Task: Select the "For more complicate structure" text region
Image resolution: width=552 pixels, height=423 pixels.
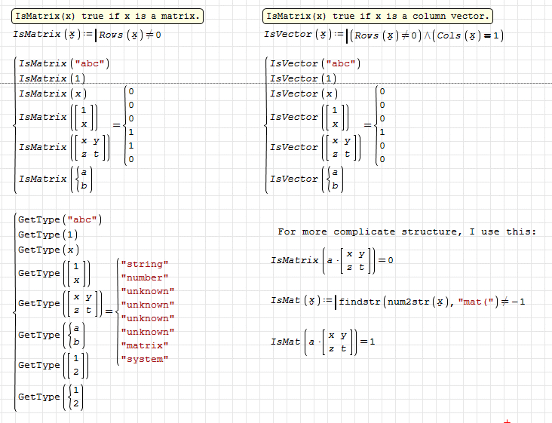Action: click(x=406, y=231)
